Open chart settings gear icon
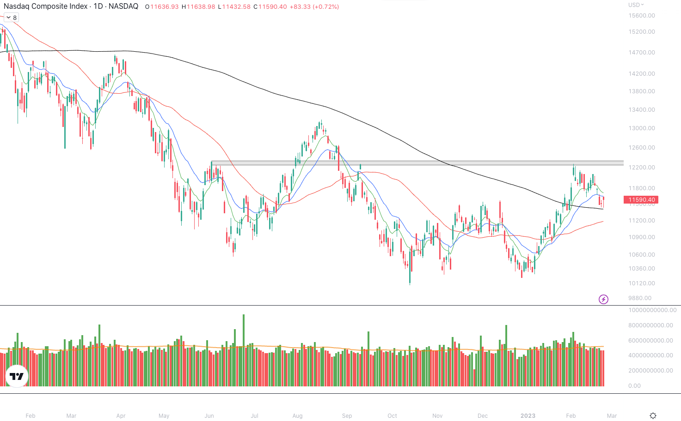This screenshot has height=421, width=681. (x=653, y=415)
